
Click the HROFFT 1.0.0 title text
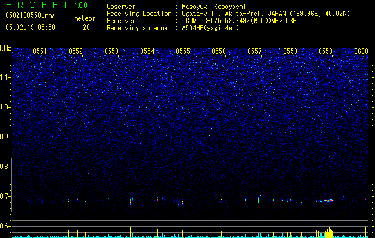coord(47,5)
